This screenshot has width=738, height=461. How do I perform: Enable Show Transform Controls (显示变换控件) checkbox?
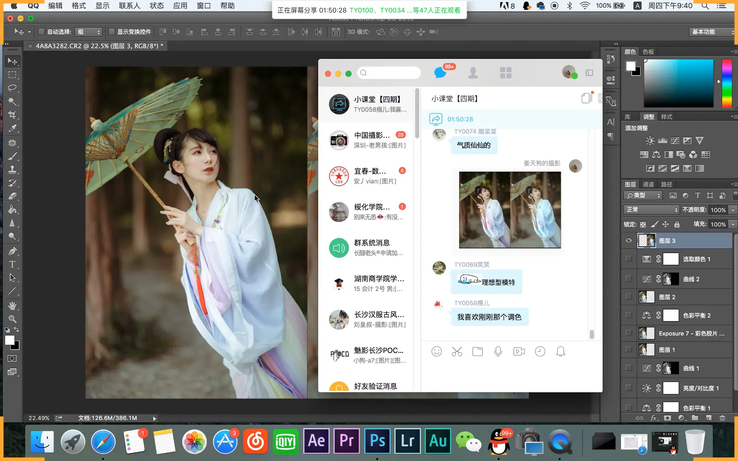tap(111, 32)
